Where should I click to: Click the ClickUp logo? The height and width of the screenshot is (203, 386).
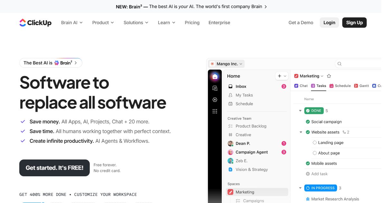[x=35, y=23]
